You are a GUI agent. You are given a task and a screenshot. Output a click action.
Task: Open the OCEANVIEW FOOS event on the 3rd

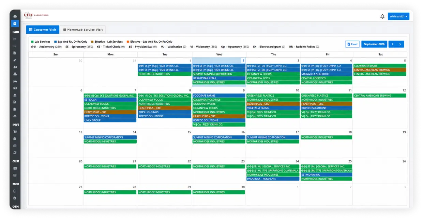click(273, 78)
